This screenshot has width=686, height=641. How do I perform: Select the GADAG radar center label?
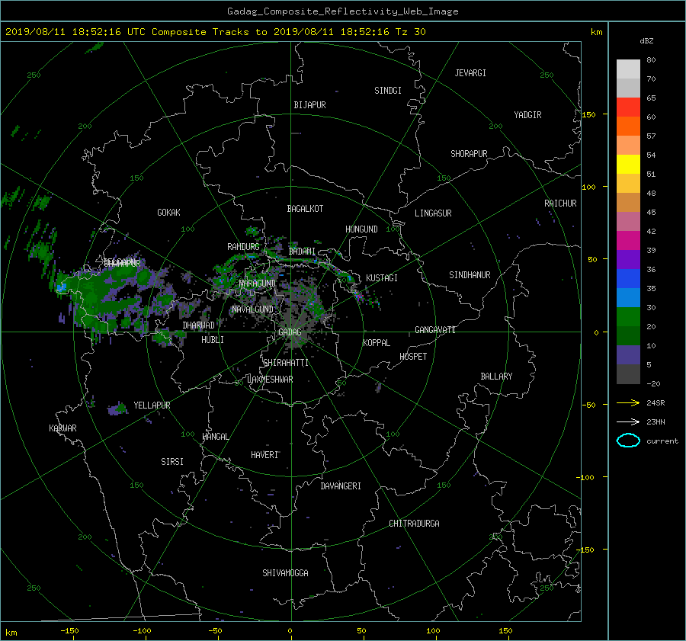(290, 332)
